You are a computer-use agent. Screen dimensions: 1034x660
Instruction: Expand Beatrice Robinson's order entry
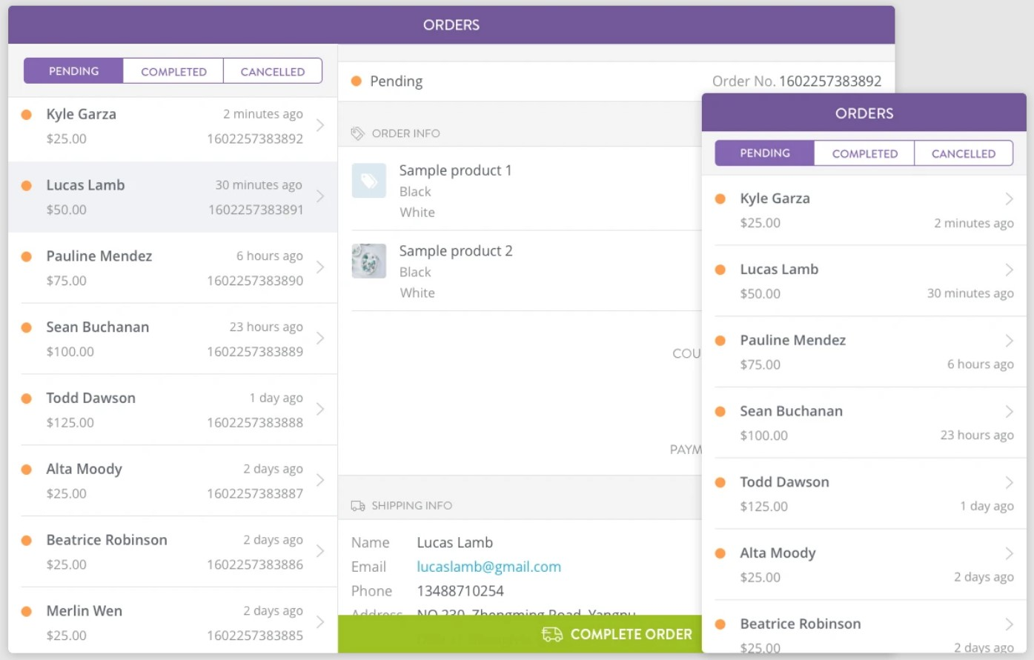click(321, 551)
